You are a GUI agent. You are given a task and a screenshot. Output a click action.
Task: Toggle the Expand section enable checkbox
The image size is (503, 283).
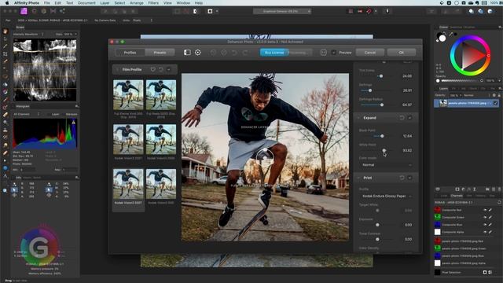[x=410, y=118]
